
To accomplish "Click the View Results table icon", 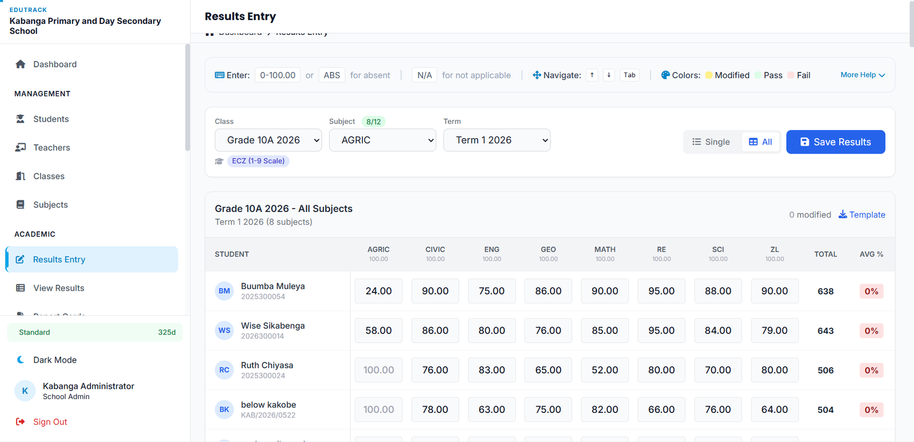I will click(21, 288).
